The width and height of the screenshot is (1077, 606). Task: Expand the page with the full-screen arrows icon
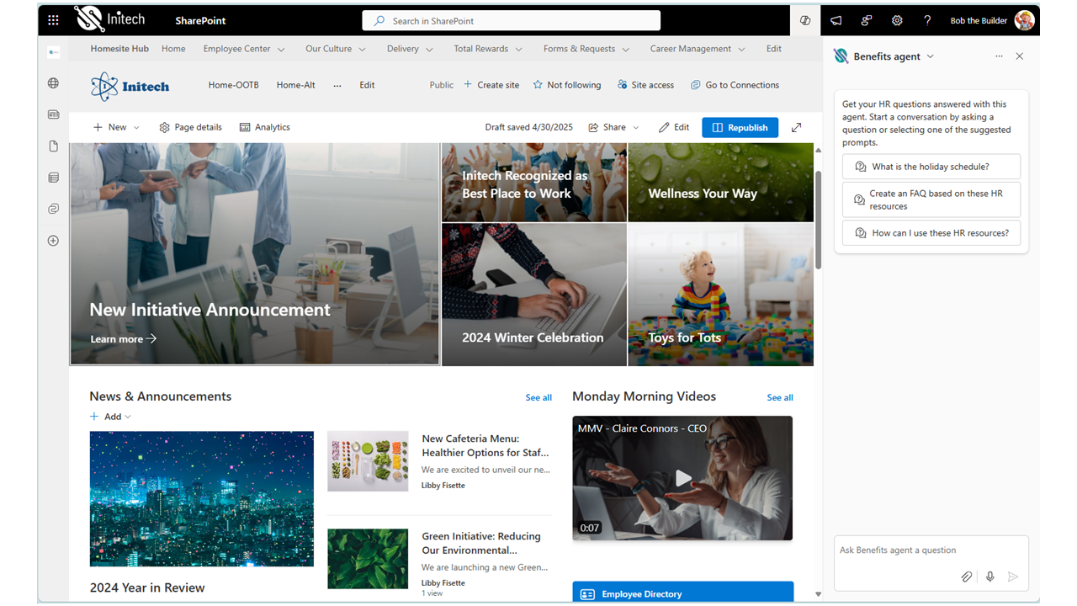click(796, 127)
